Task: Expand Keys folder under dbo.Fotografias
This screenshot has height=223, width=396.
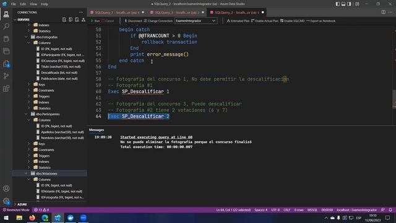Action: [29, 84]
